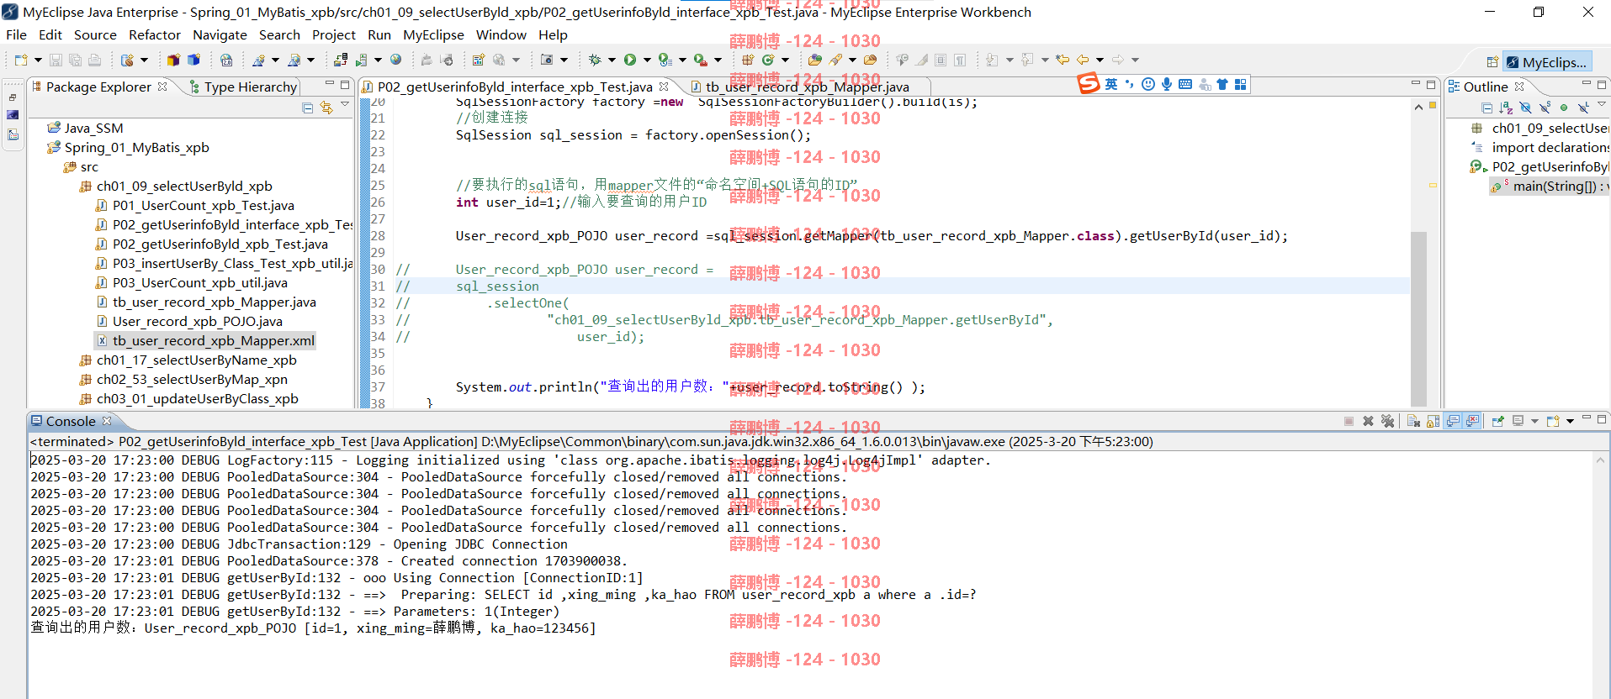Click the Clear Console icon
This screenshot has height=699, width=1611.
pyautogui.click(x=1413, y=421)
